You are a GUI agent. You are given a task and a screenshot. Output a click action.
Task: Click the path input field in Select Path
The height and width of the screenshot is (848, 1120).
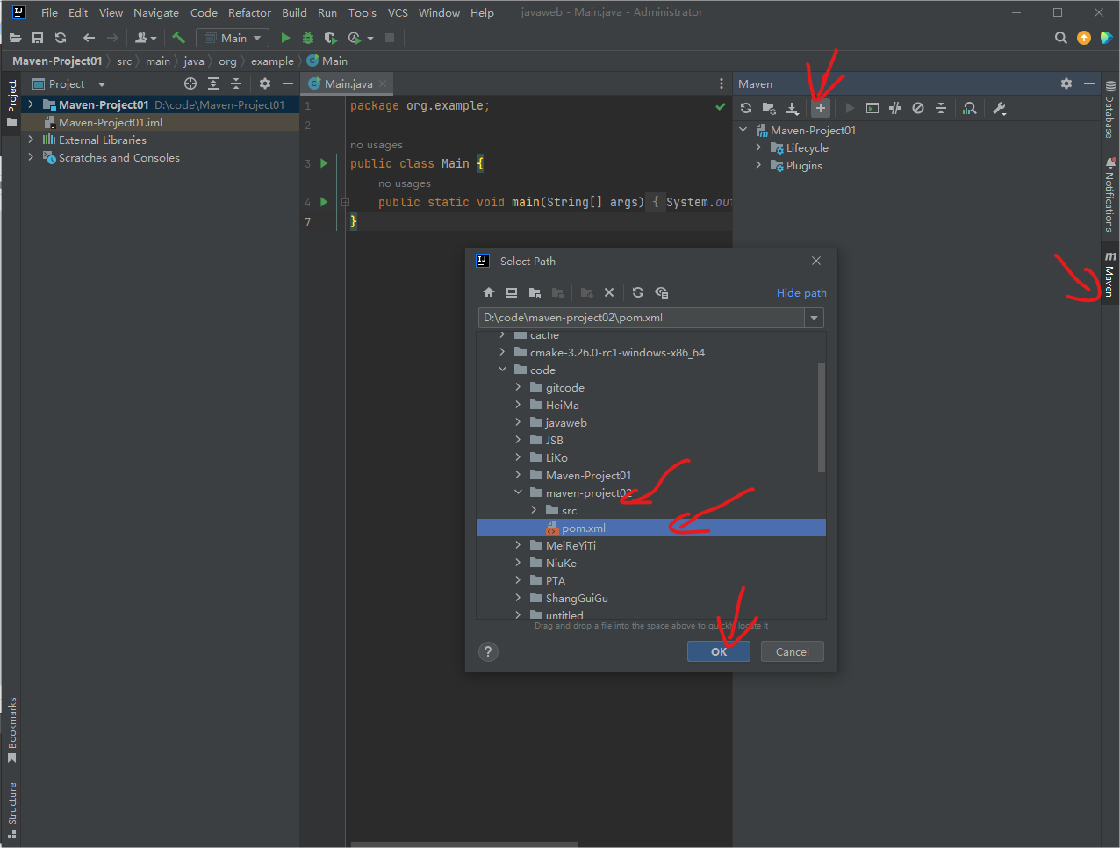point(642,318)
